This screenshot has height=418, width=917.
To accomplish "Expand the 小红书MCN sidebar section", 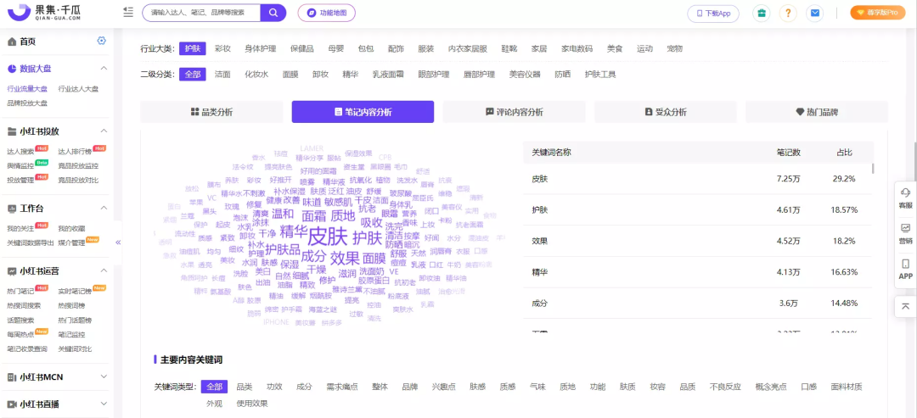I will point(104,376).
